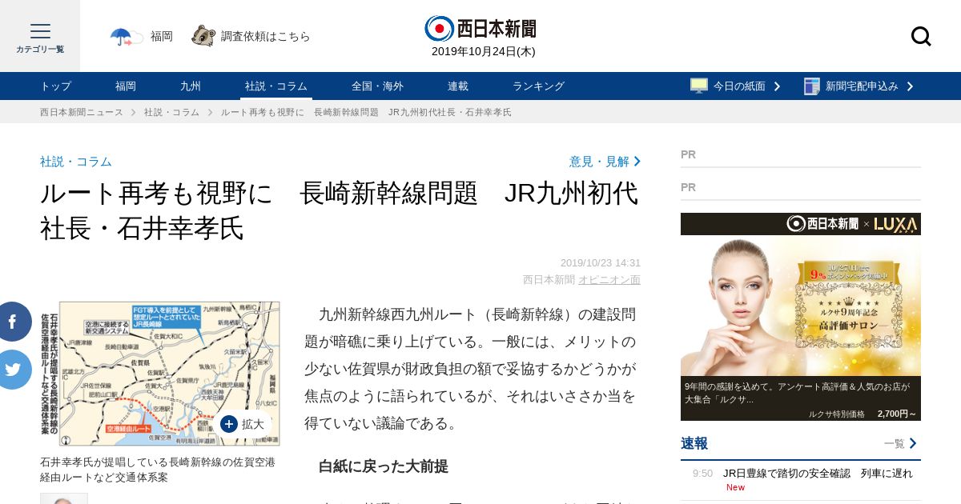The height and width of the screenshot is (504, 961).
Task: Select the トップ navigation tab
Action: coord(56,86)
